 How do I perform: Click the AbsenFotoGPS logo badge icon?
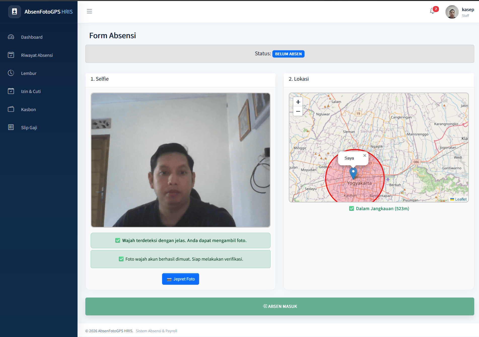pyautogui.click(x=15, y=12)
